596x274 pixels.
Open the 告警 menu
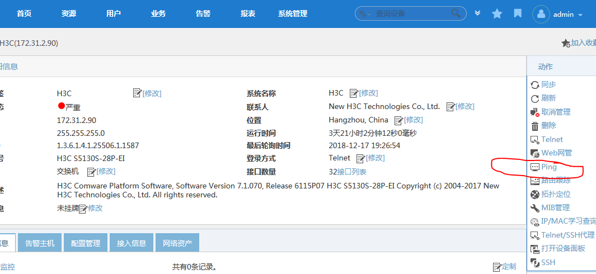click(x=203, y=13)
